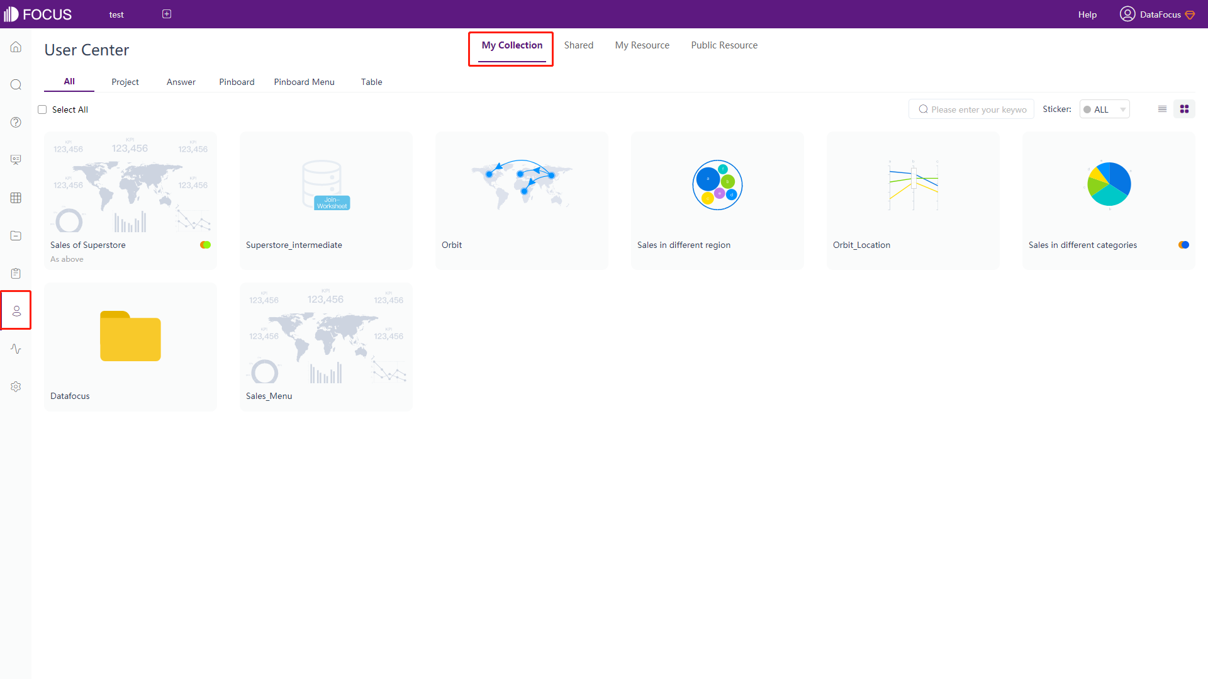Open Sales in different region bubble chart
Image resolution: width=1208 pixels, height=679 pixels.
[717, 184]
